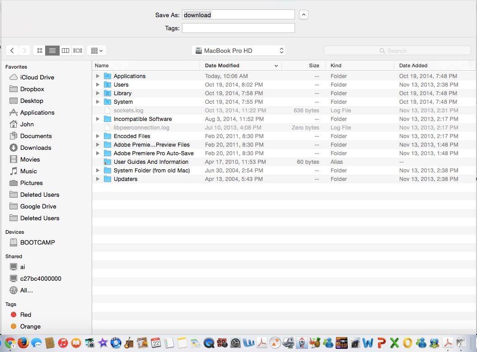Switch to icon view
The image size is (477, 352).
(40, 51)
